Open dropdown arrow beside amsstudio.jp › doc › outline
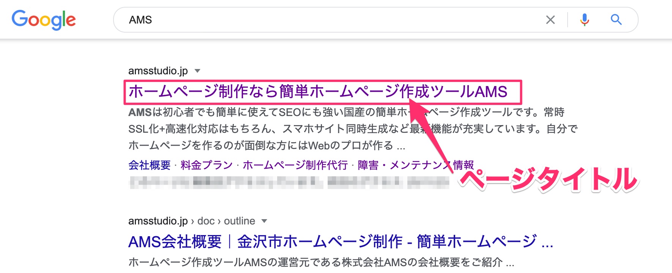 click(x=264, y=221)
